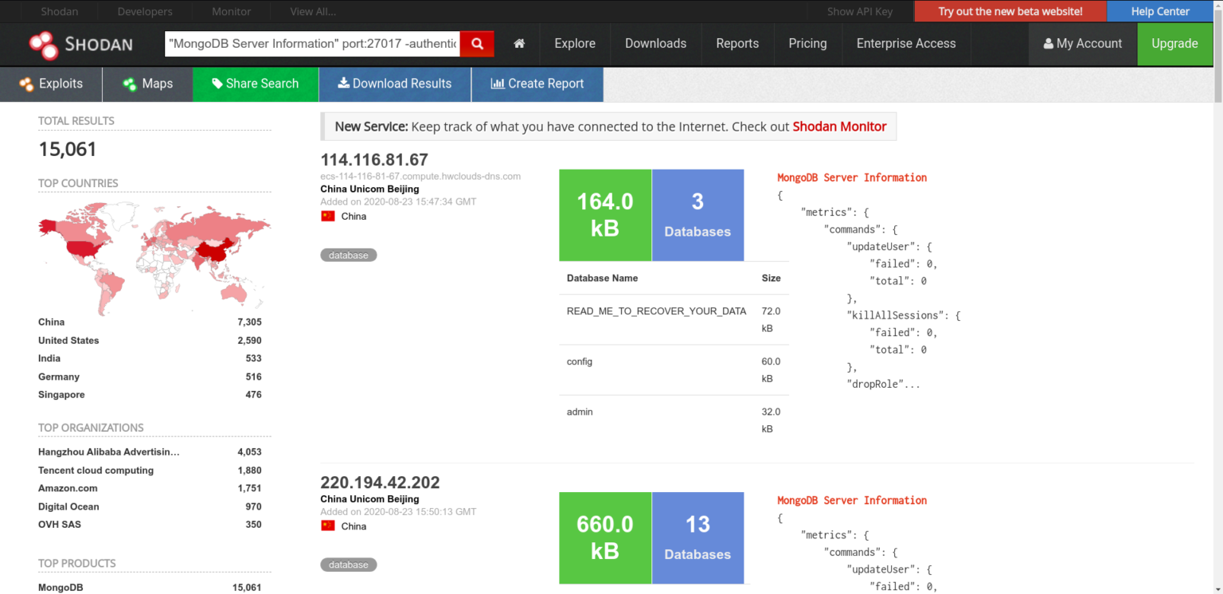Click Share Search button
The width and height of the screenshot is (1223, 594).
click(x=256, y=84)
